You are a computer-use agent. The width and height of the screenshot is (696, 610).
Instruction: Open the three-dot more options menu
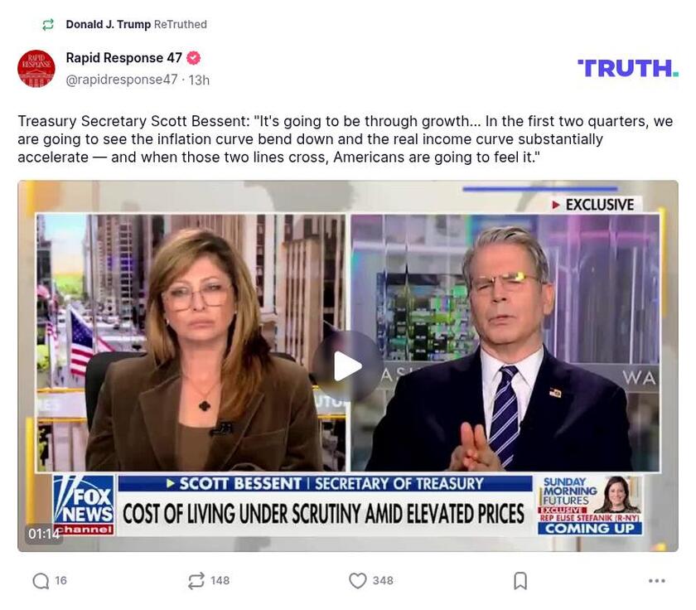click(657, 581)
